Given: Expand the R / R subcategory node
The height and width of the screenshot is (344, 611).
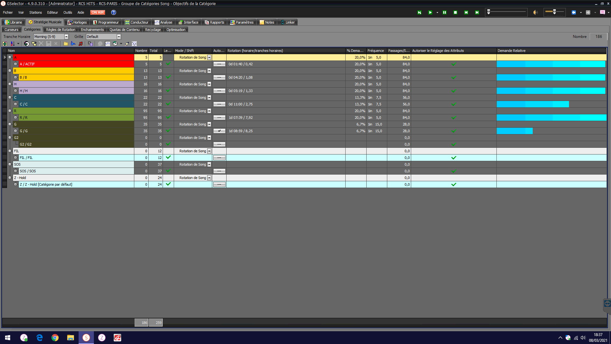Looking at the screenshot, I should pyautogui.click(x=15, y=118).
